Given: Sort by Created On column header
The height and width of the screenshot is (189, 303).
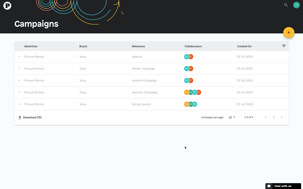Looking at the screenshot, I should click(x=244, y=46).
